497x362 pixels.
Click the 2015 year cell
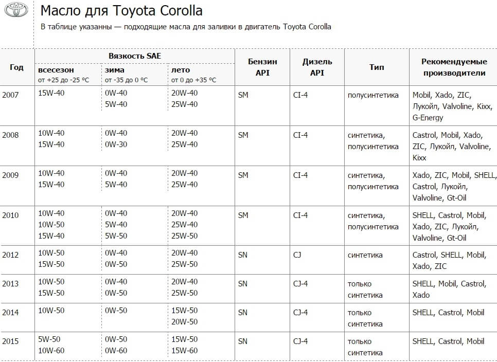point(10,341)
